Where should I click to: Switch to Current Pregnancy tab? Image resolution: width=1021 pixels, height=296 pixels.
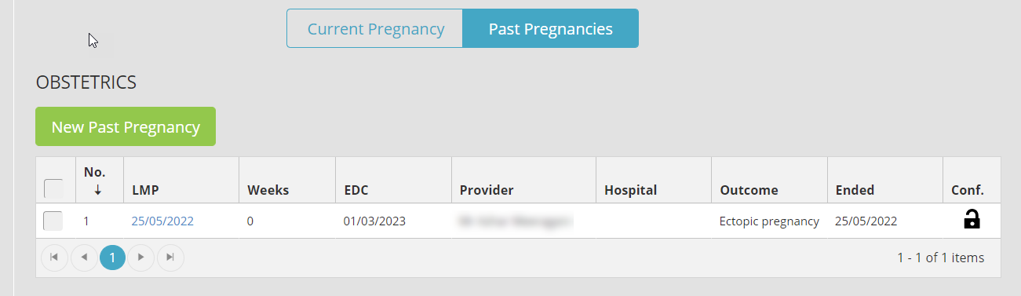tap(375, 29)
